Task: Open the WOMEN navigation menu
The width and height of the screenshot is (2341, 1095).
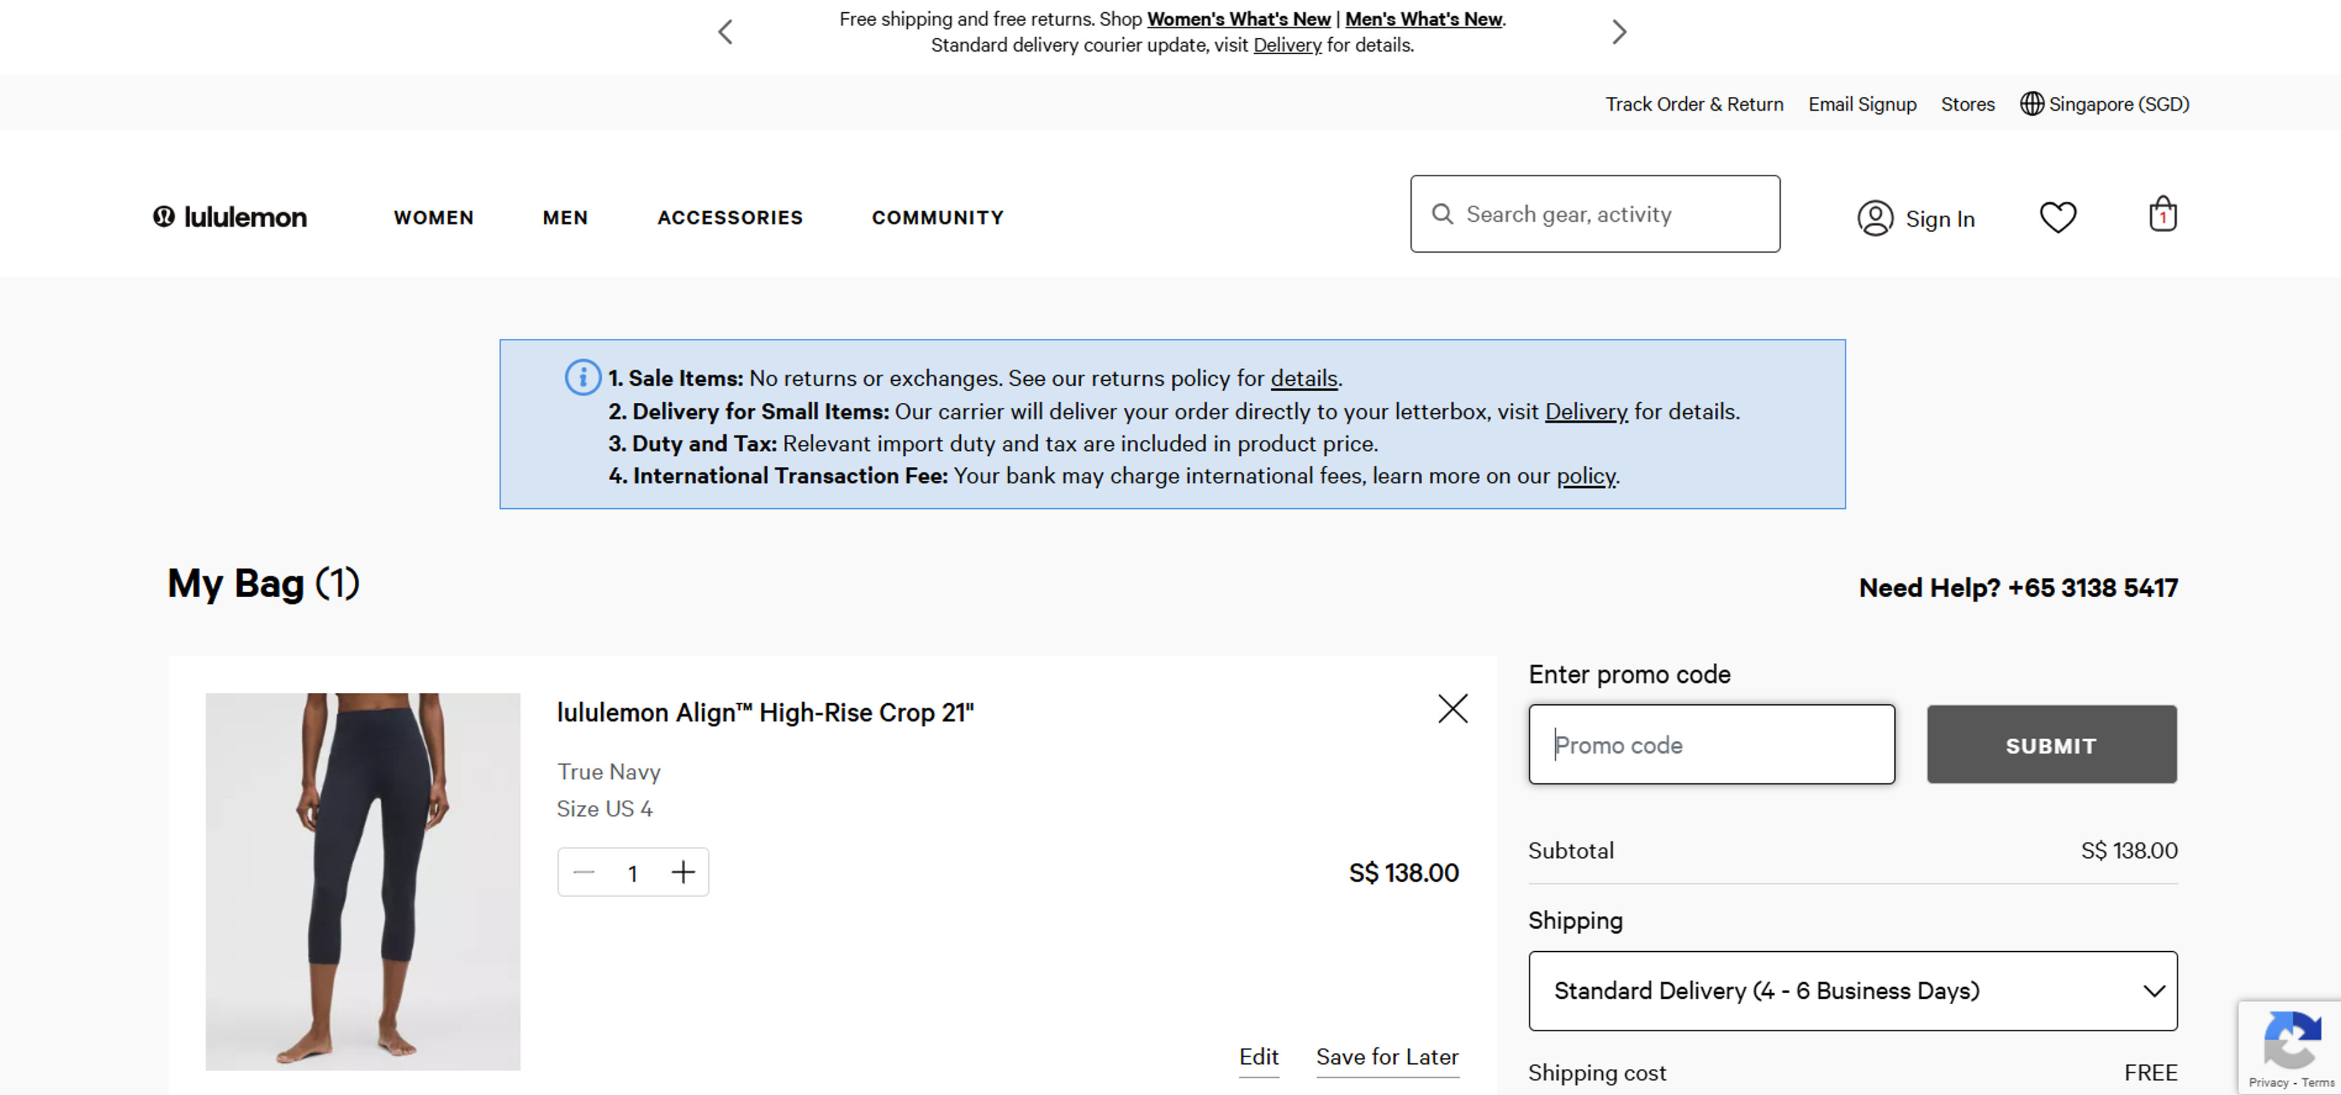Action: pyautogui.click(x=433, y=217)
